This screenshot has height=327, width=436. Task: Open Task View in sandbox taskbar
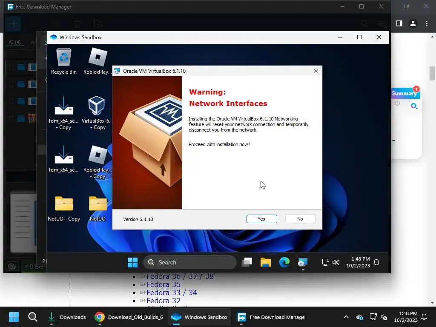pyautogui.click(x=247, y=262)
